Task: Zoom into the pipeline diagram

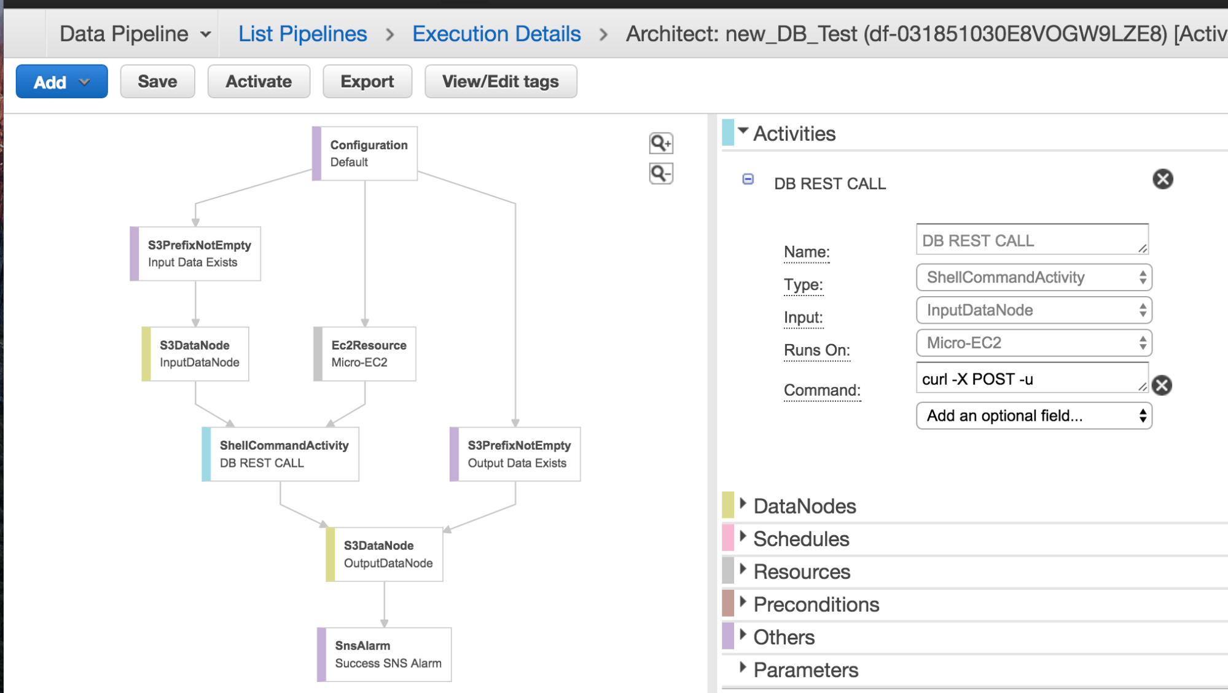Action: click(660, 143)
